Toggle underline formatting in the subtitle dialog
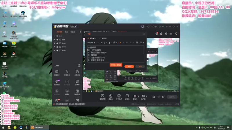 coord(127,42)
